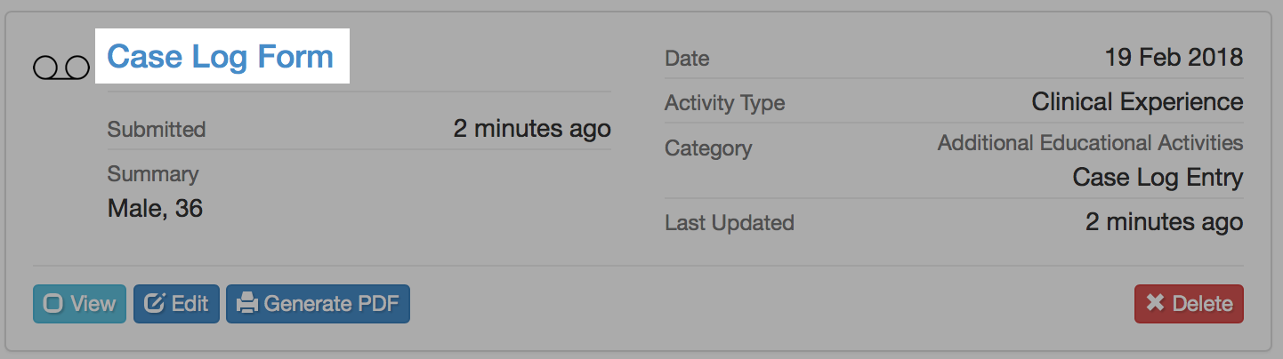Click the Category field label

[708, 148]
